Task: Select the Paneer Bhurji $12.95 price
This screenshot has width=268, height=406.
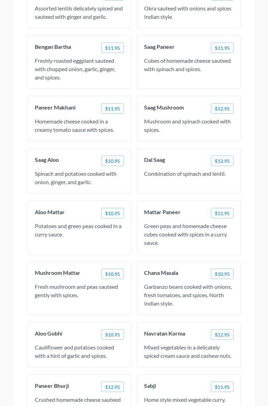Action: 112,387
